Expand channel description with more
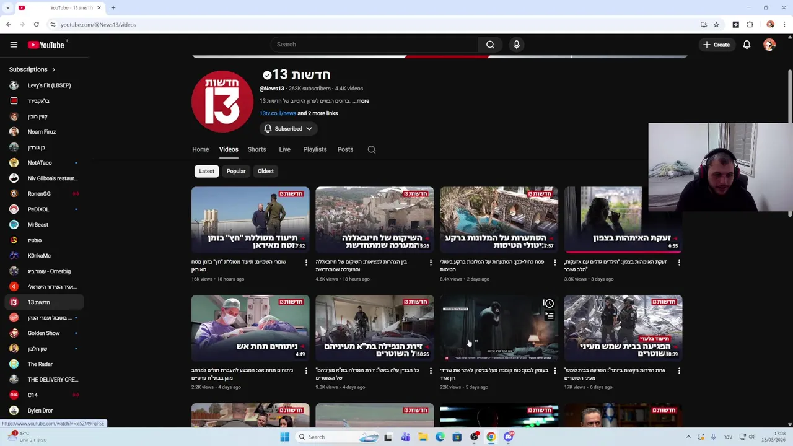The height and width of the screenshot is (446, 793). pos(361,101)
